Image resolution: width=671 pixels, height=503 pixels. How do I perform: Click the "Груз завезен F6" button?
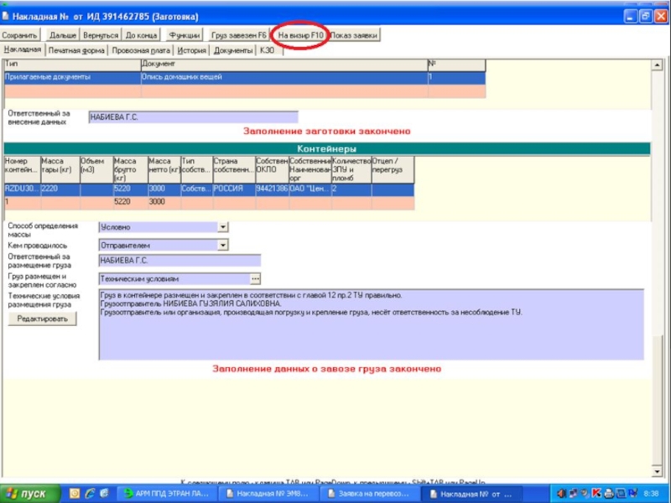(x=239, y=35)
